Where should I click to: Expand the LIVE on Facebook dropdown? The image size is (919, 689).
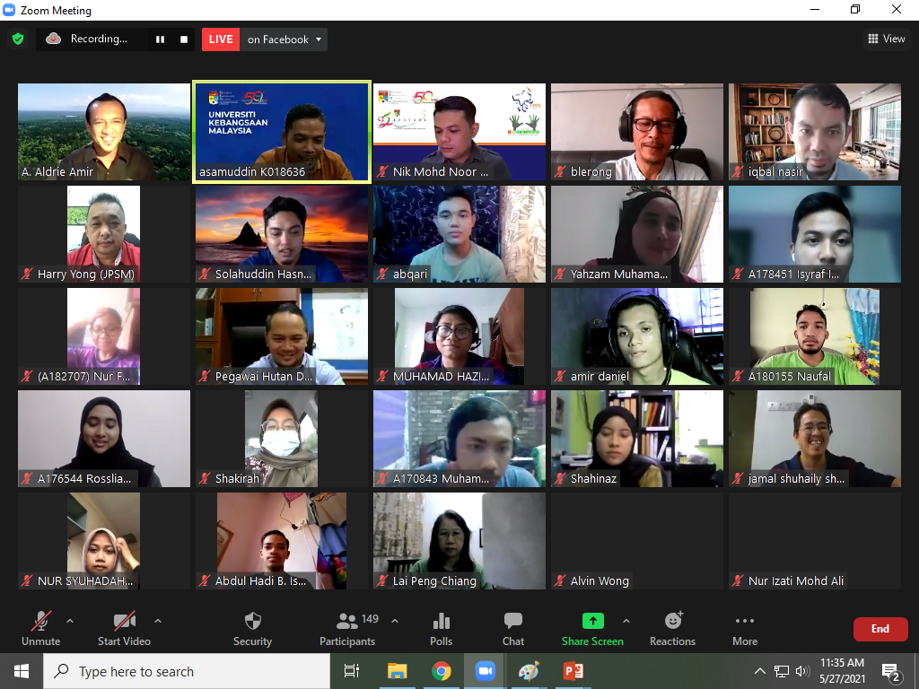click(x=318, y=39)
